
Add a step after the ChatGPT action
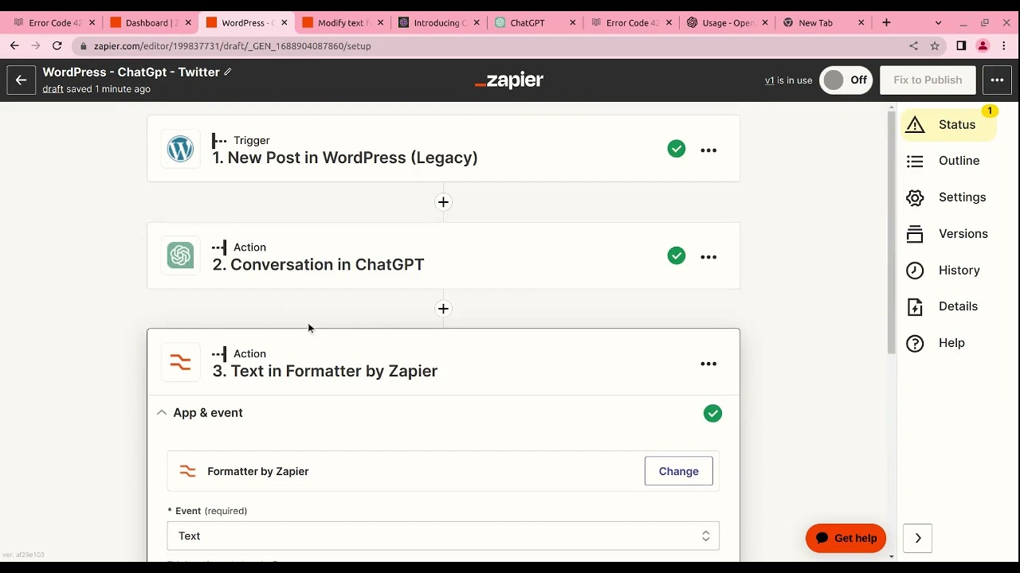(444, 309)
